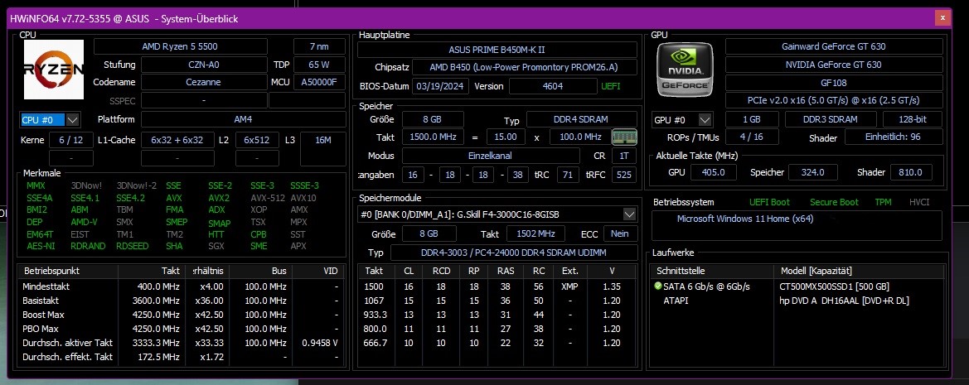
Task: Click the memory module chip icon
Action: [x=624, y=137]
